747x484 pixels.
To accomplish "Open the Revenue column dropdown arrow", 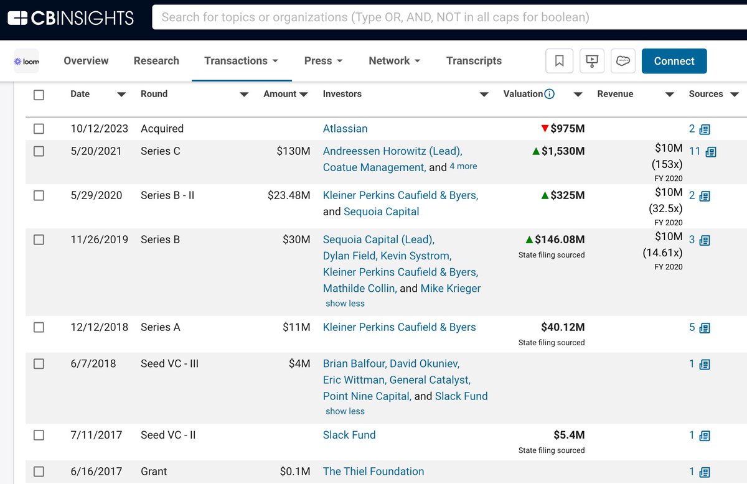I will pos(670,95).
